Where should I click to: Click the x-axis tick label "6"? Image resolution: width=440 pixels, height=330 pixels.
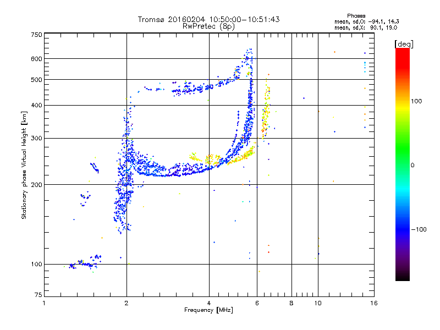tap(257, 303)
